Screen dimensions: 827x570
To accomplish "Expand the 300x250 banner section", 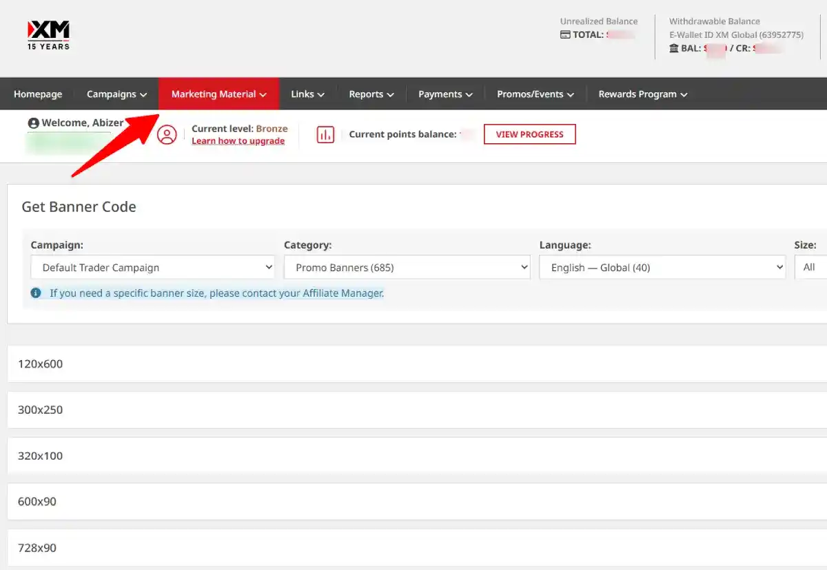I will (x=417, y=410).
